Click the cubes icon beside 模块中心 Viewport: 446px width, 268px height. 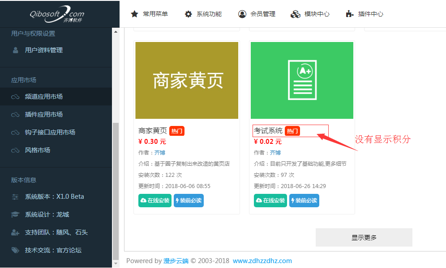295,14
